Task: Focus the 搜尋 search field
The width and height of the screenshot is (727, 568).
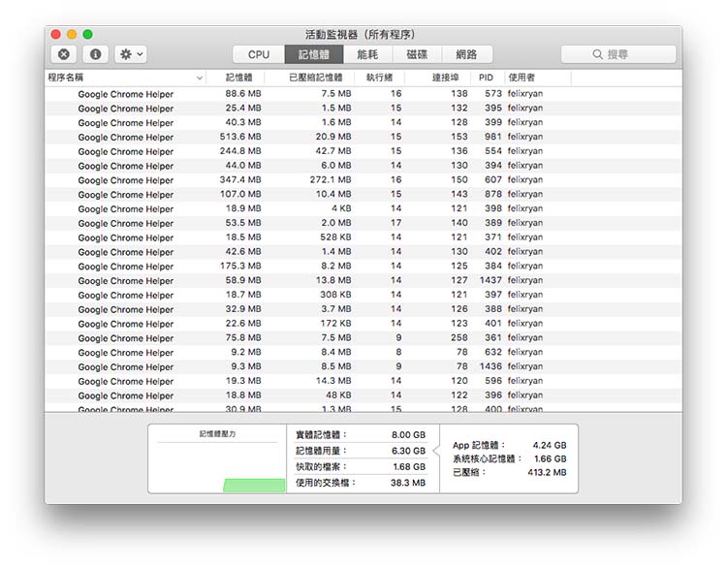Action: [618, 54]
